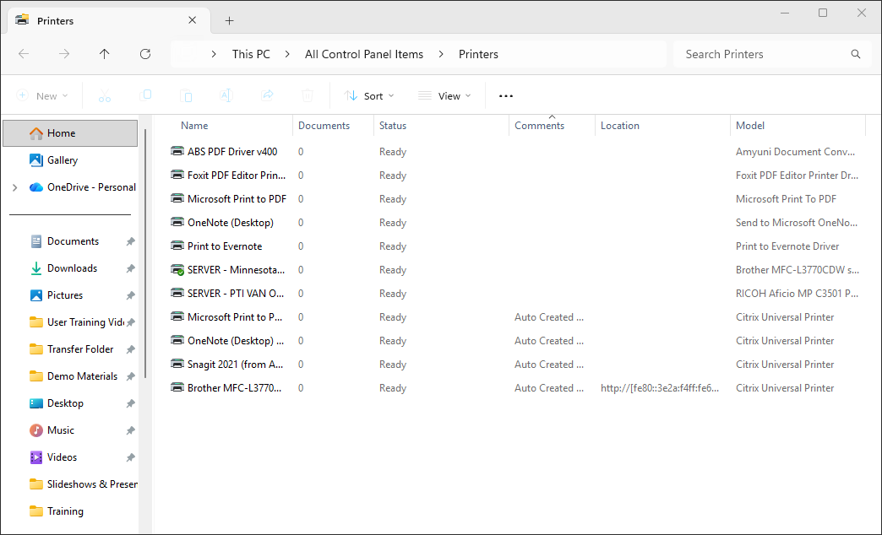The width and height of the screenshot is (882, 535).
Task: Add a new tab
Action: coord(229,21)
